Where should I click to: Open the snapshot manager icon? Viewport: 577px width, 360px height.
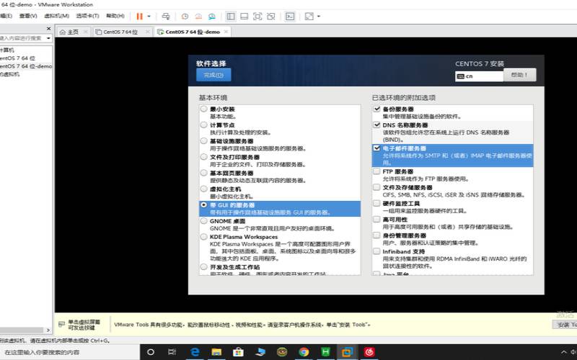212,16
